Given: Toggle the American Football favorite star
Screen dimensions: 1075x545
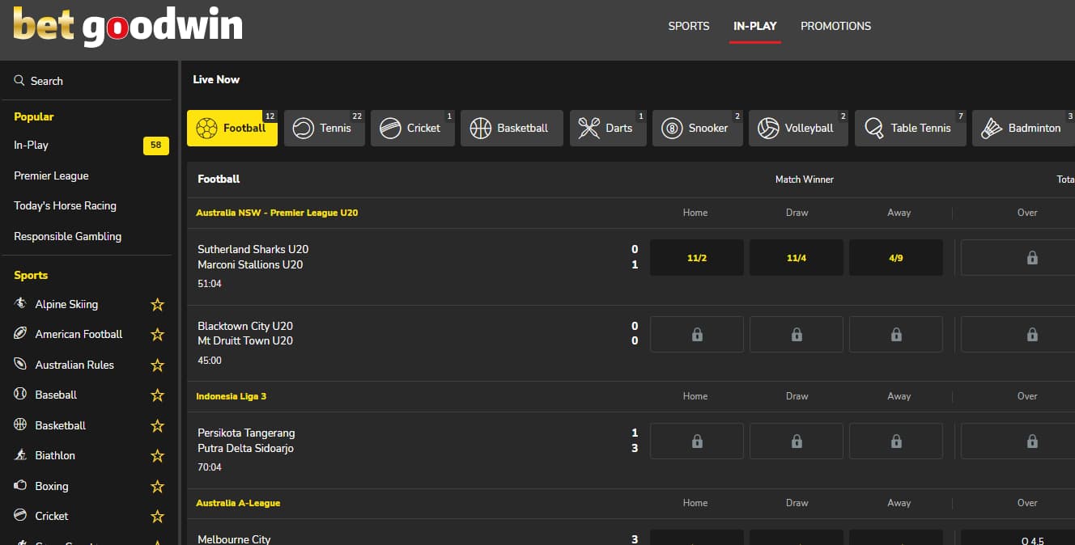Looking at the screenshot, I should [x=157, y=335].
